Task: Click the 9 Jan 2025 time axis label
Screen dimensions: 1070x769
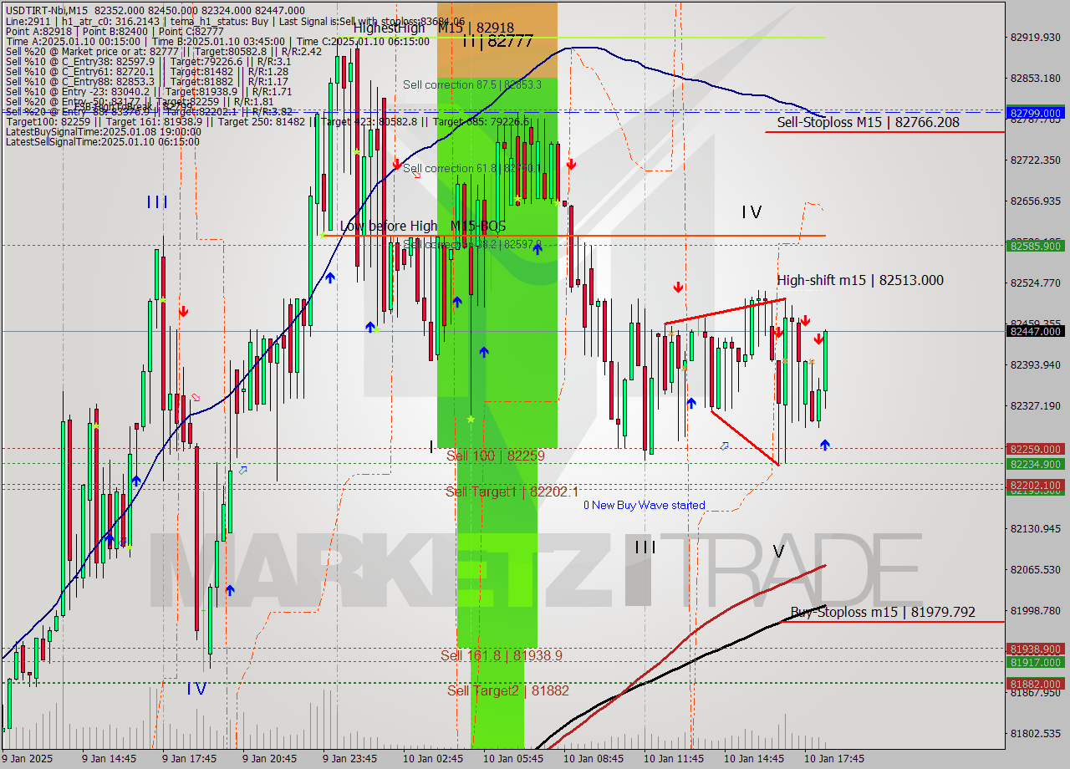Action: click(x=27, y=759)
